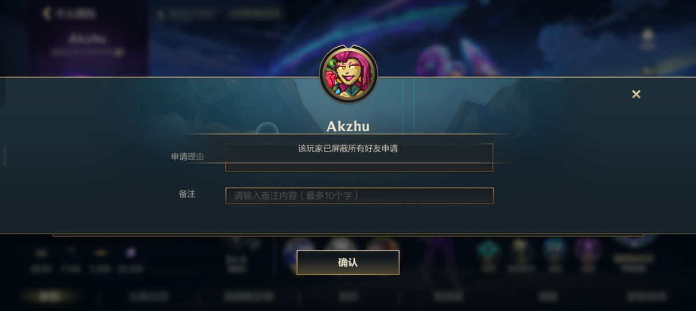Tap the 该玩家已屏蔽所有好友申请 notice message
This screenshot has width=696, height=311.
[x=348, y=149]
